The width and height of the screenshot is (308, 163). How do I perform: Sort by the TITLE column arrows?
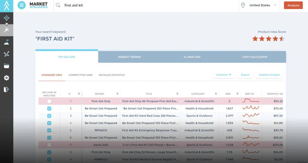(x=177, y=94)
